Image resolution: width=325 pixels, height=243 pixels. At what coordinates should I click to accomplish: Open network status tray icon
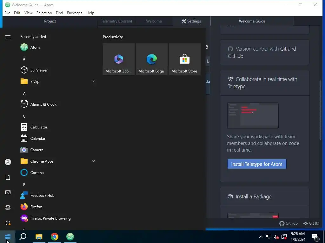coord(269,237)
